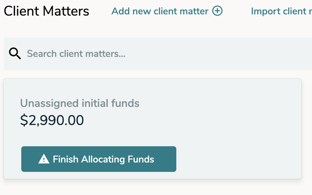Select the Unassigned initial funds label

tap(79, 103)
